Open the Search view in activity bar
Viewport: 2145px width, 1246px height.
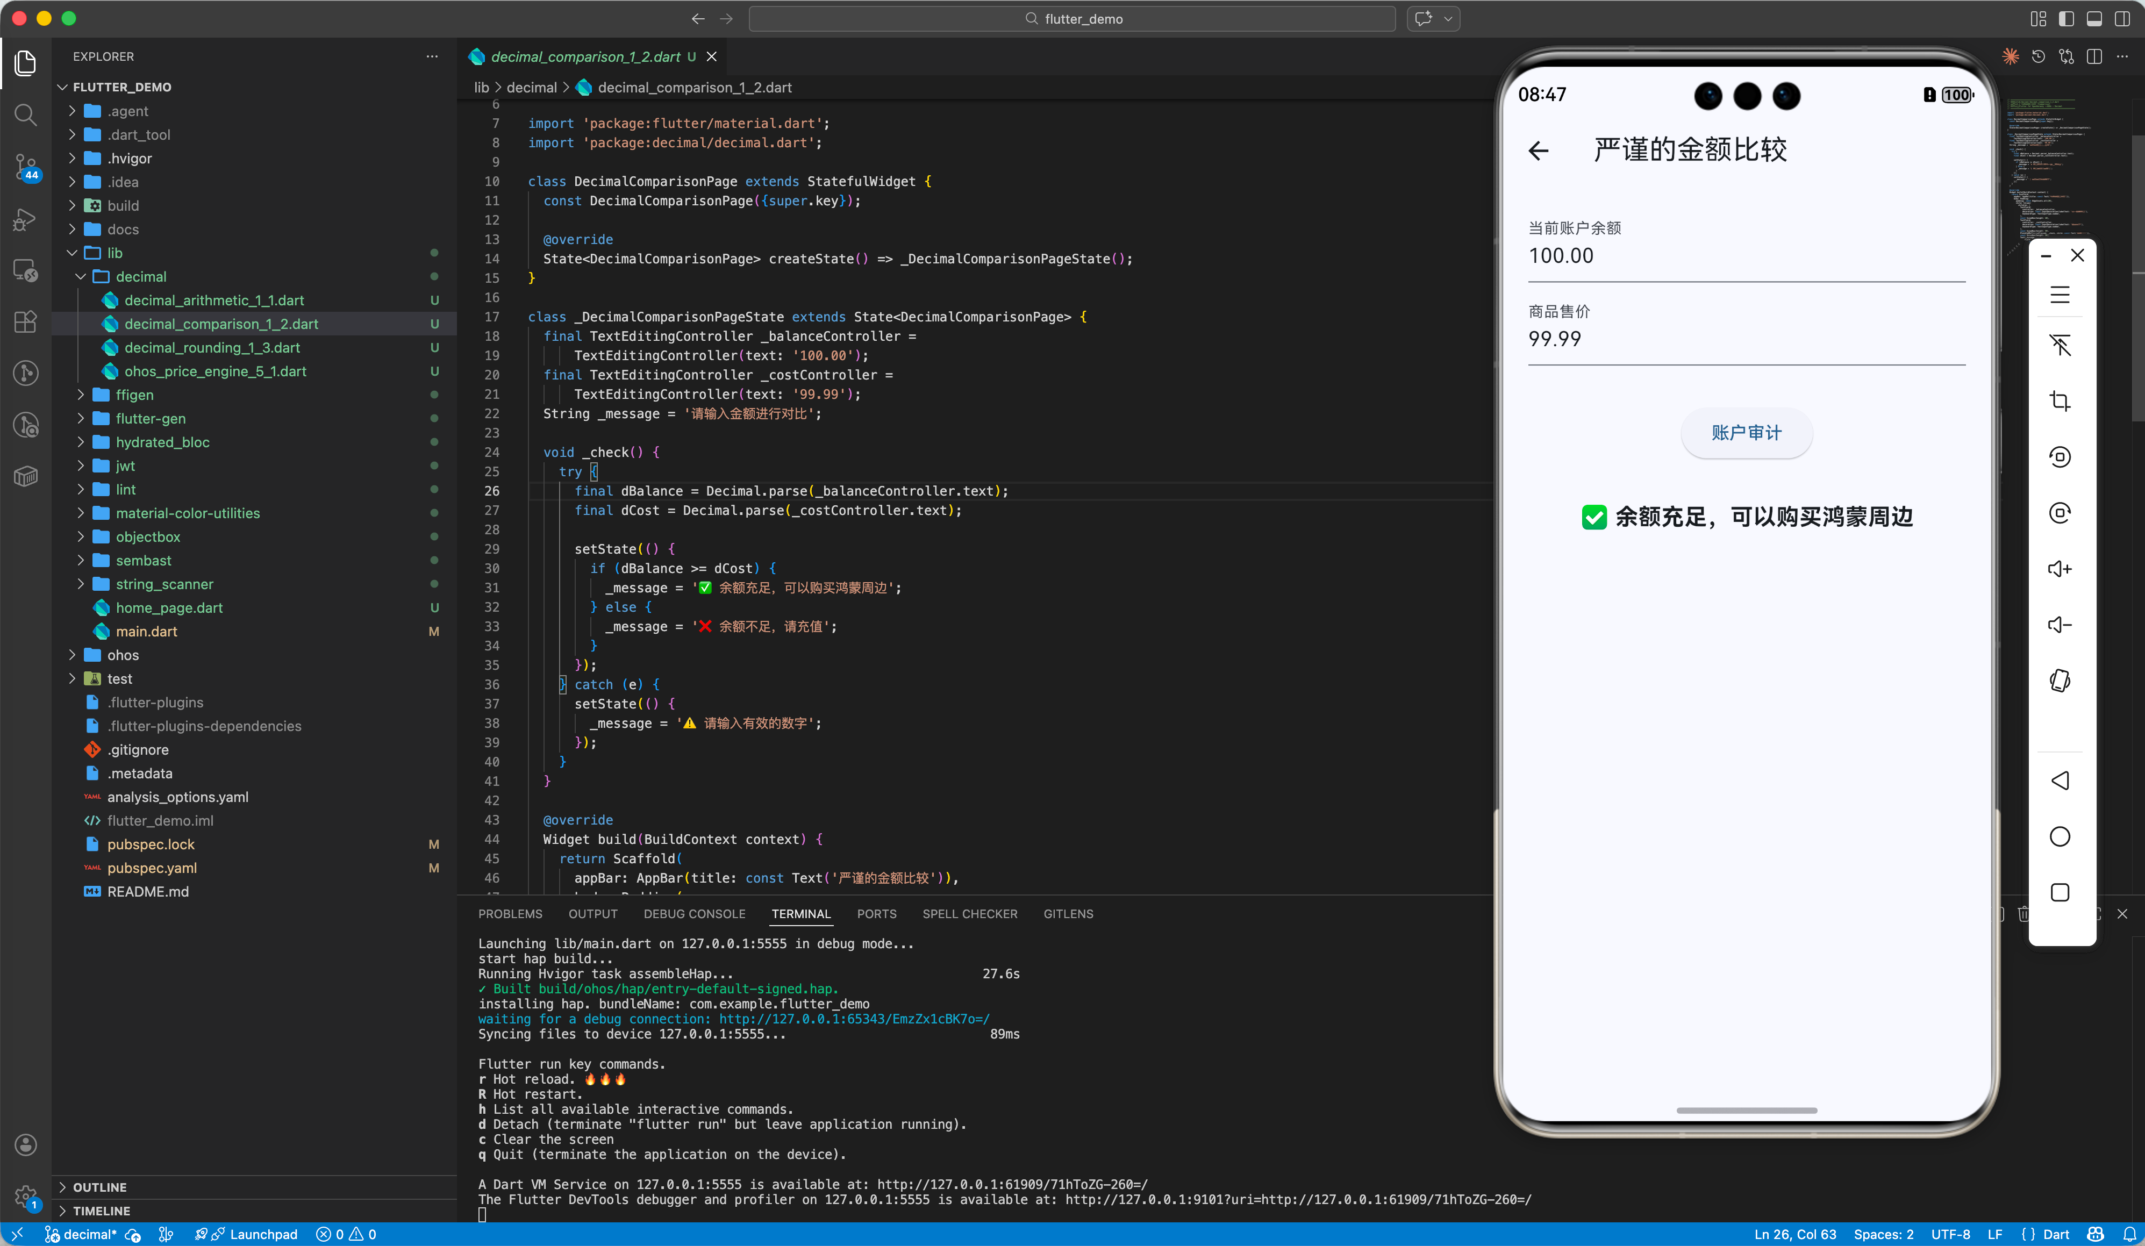(x=26, y=114)
